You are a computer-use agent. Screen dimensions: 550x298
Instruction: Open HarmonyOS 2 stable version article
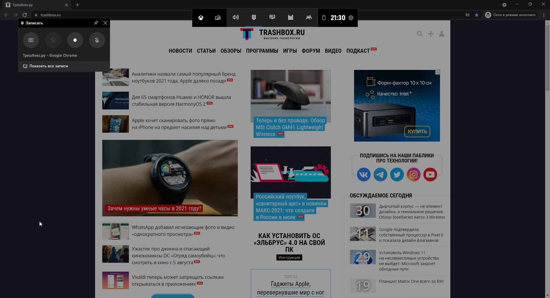(x=181, y=101)
